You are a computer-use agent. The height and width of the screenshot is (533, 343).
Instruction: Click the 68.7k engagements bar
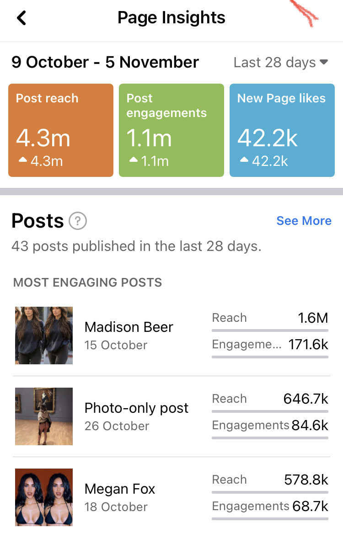coord(270,519)
